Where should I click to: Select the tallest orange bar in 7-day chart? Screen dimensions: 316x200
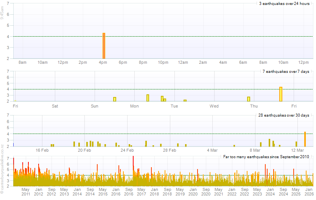tap(281, 94)
